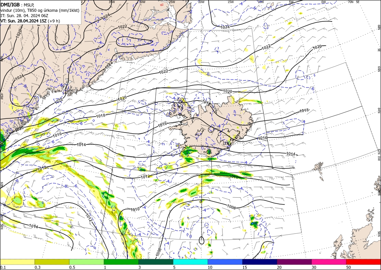This screenshot has width=381, height=270.
Task: Click the light green 0.5–1 legend swatch
Action: (x=86, y=262)
